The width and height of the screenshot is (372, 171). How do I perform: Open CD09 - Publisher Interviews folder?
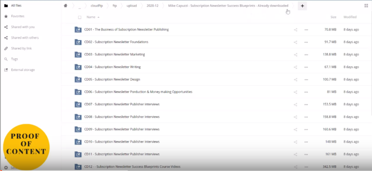[122, 129]
